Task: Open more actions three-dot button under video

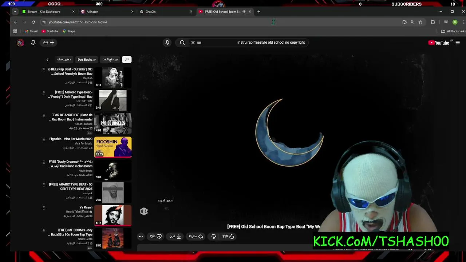Action: pyautogui.click(x=141, y=237)
